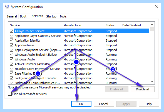Toggle Windows Audio Endpoint Builder checkbox
Viewport: 164px width, 112px height.
[x=11, y=55]
